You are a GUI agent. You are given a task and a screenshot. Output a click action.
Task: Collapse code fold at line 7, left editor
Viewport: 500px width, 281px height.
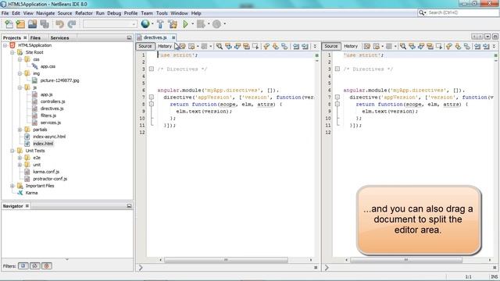[x=152, y=97]
